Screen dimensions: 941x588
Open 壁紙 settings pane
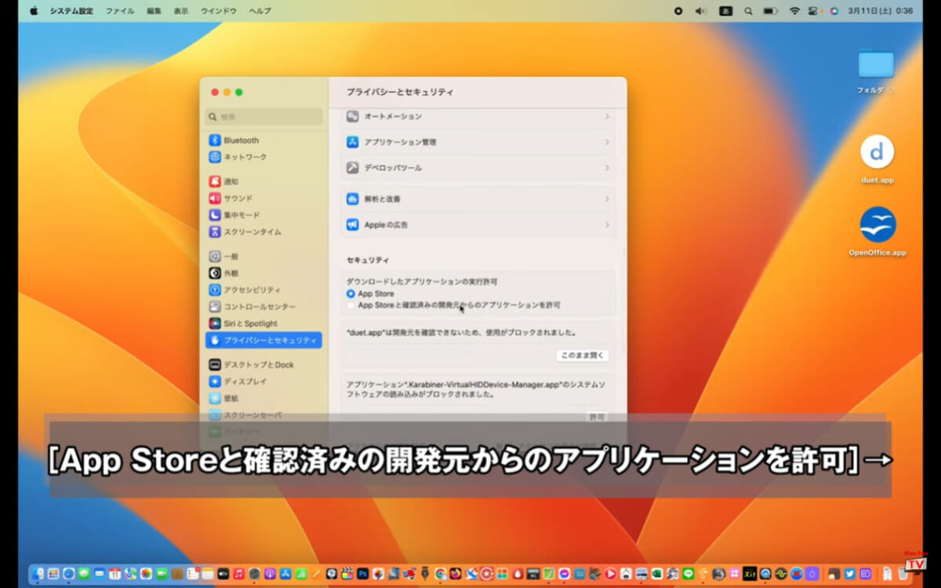(x=263, y=398)
